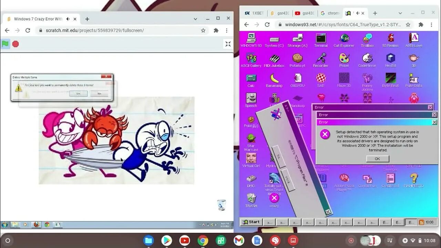Open HexEd icon
This screenshot has height=248, width=441.
coord(390,61)
